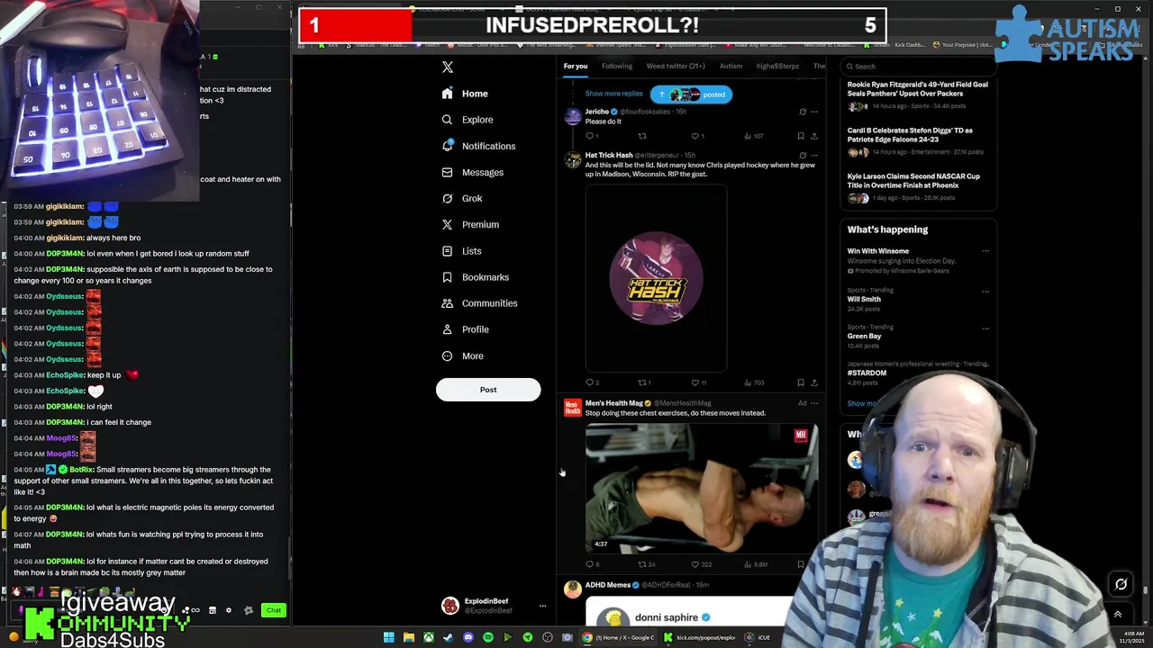Open Spotify from the taskbar
Image resolution: width=1153 pixels, height=648 pixels.
488,637
